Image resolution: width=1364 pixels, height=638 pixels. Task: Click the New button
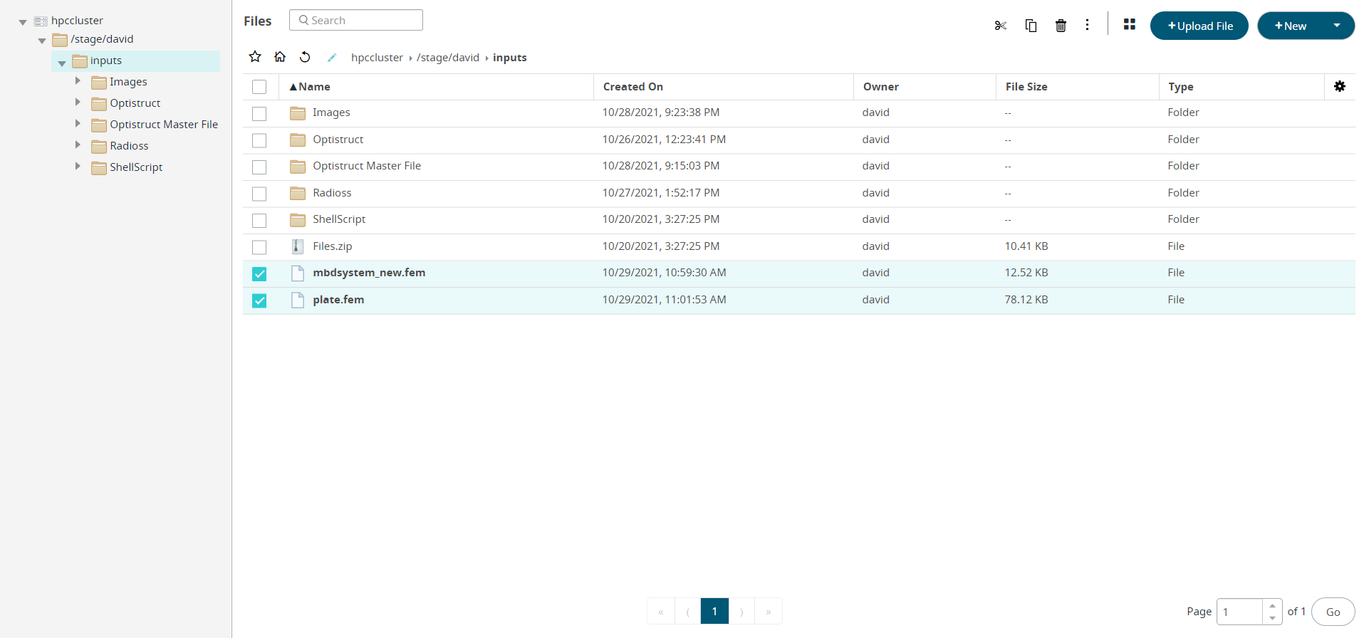coord(1291,26)
